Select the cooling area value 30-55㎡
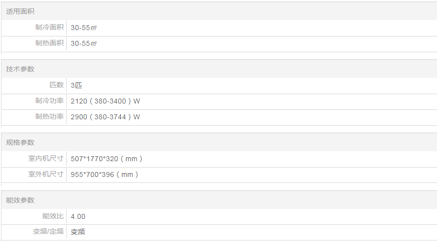 [84, 28]
